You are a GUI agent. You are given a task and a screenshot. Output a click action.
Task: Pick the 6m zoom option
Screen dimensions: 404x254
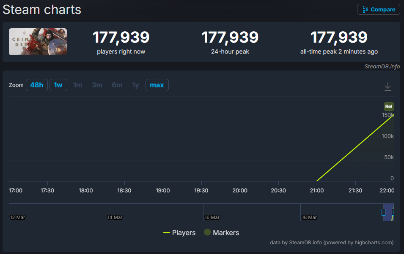pos(117,85)
